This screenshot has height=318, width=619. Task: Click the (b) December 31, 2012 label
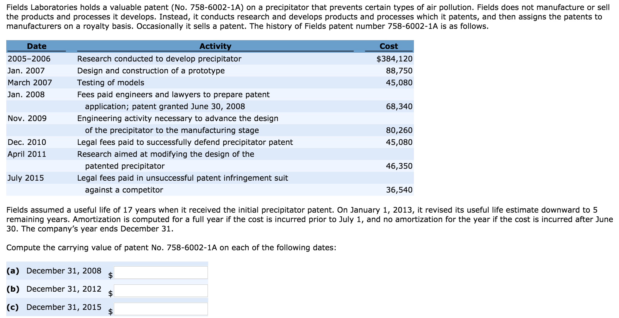pos(54,289)
